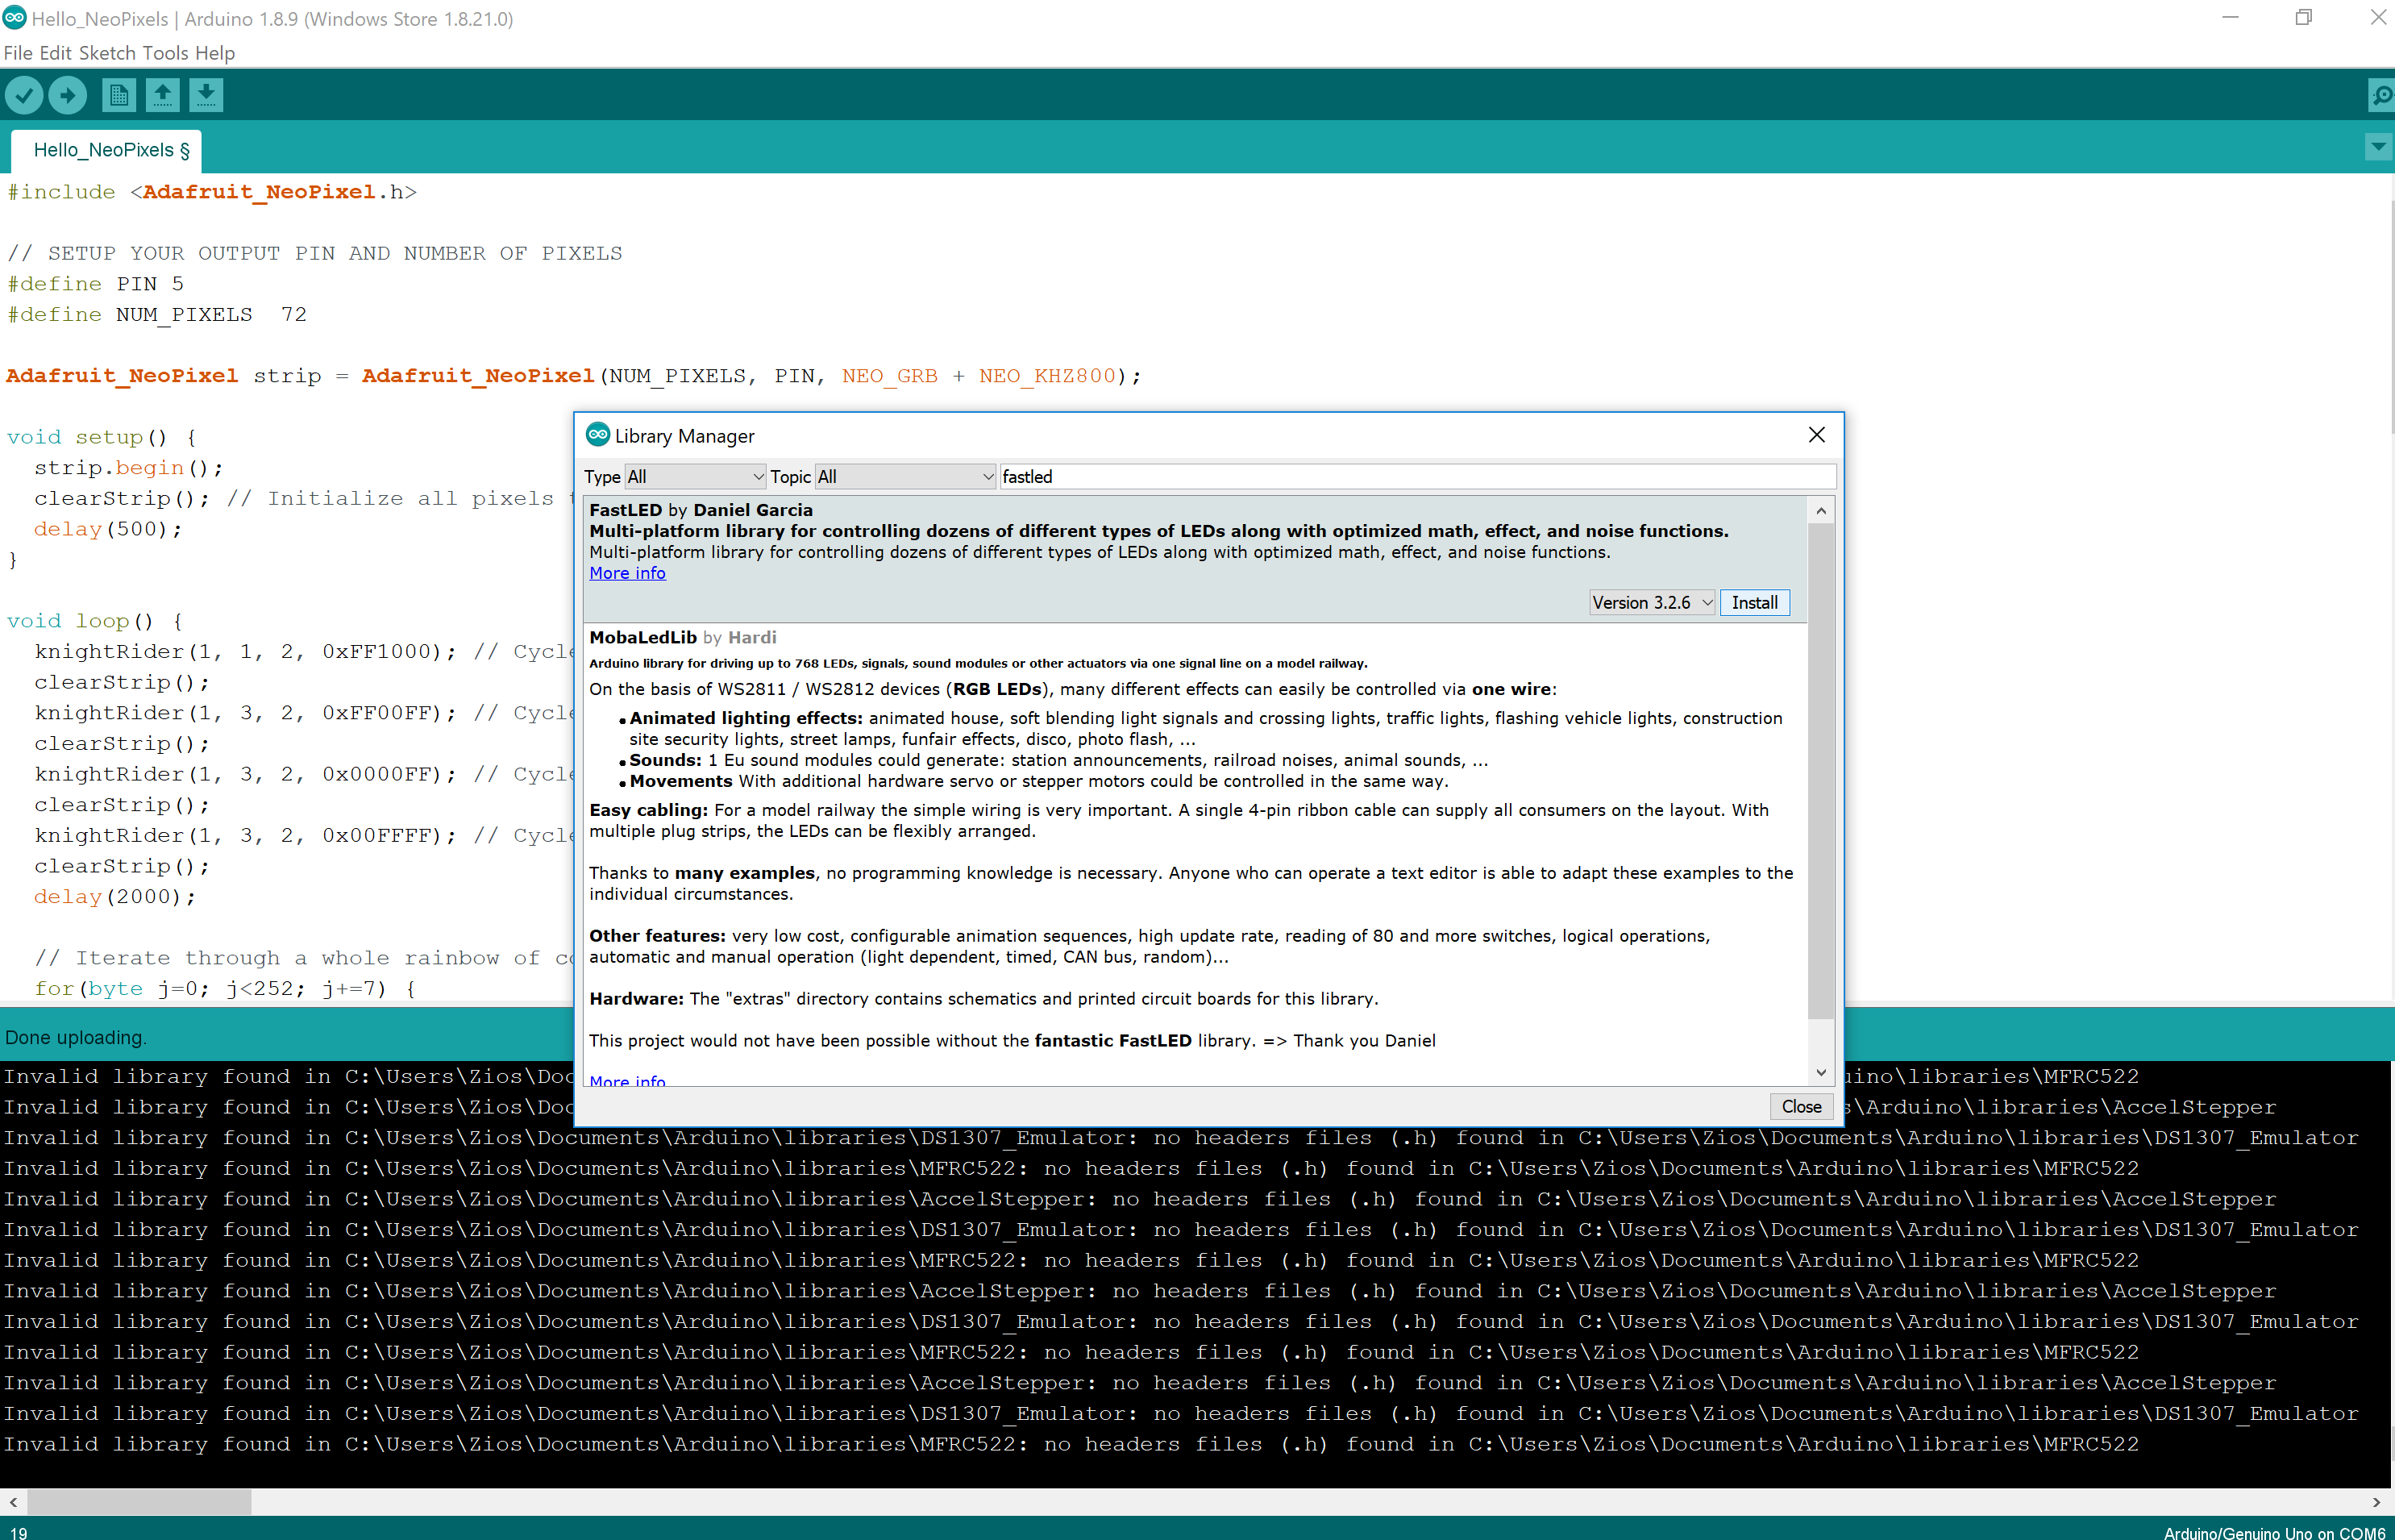Image resolution: width=2395 pixels, height=1540 pixels.
Task: Open the Help menu
Action: point(215,53)
